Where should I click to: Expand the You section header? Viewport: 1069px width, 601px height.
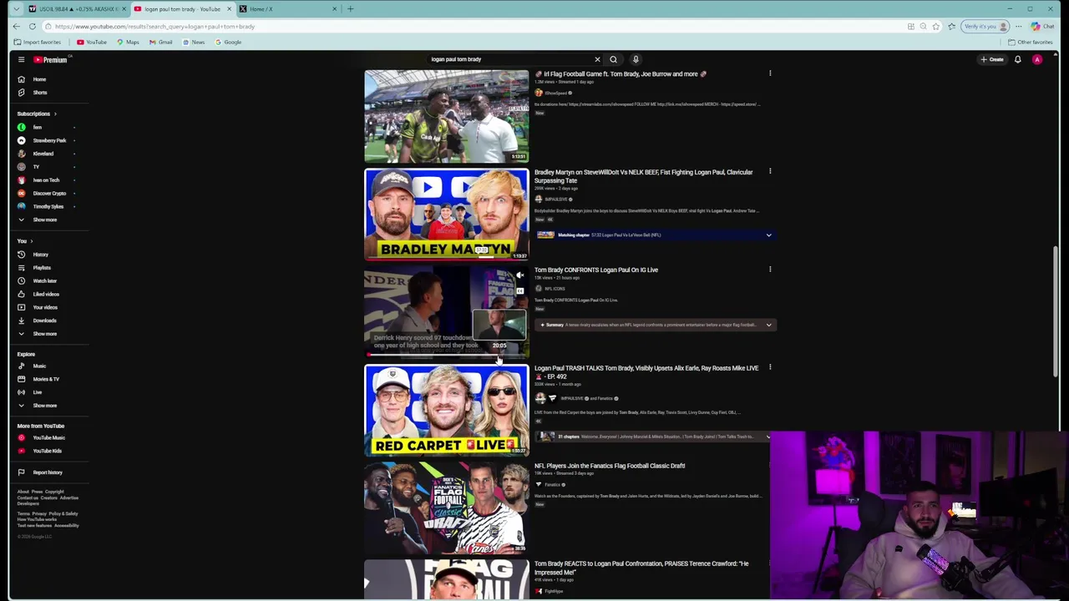(25, 241)
